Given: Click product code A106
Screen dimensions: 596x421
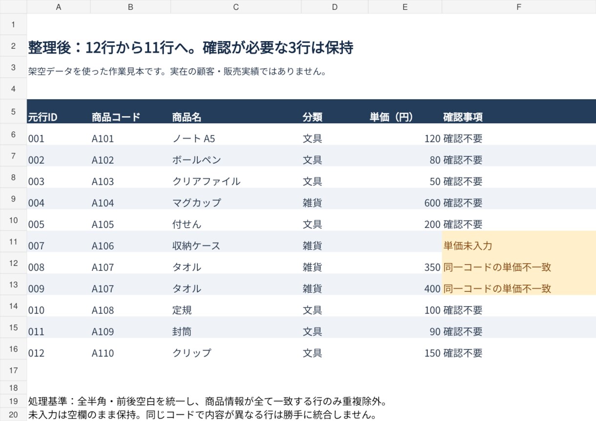Looking at the screenshot, I should pos(130,242).
